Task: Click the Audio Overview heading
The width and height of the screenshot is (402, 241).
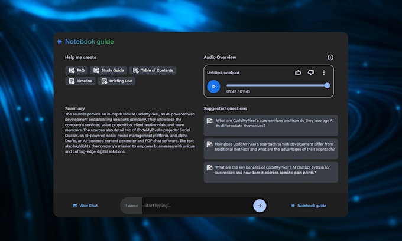Action: 220,57
